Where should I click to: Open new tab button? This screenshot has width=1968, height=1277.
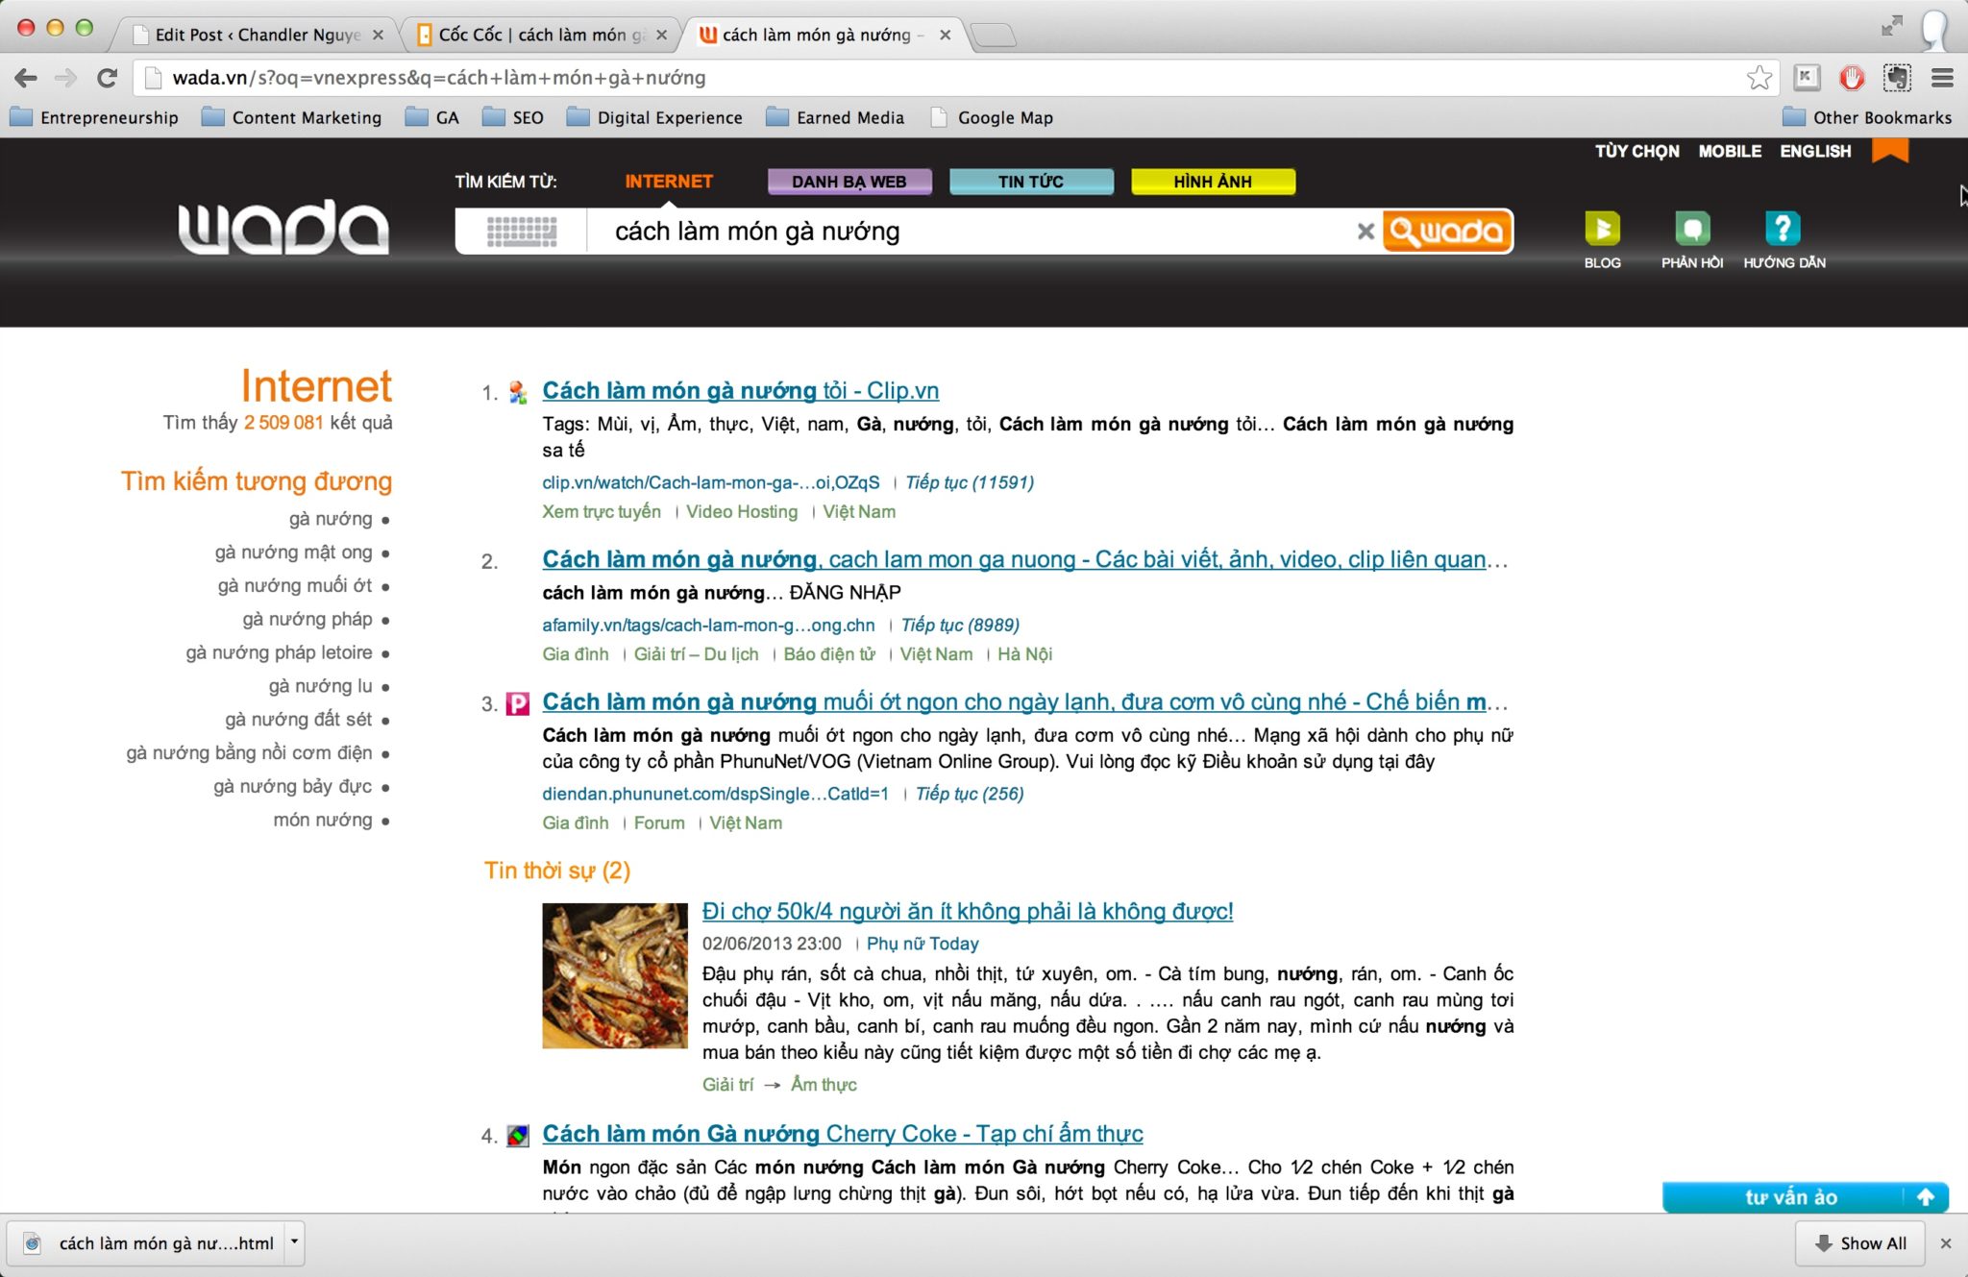pyautogui.click(x=994, y=36)
